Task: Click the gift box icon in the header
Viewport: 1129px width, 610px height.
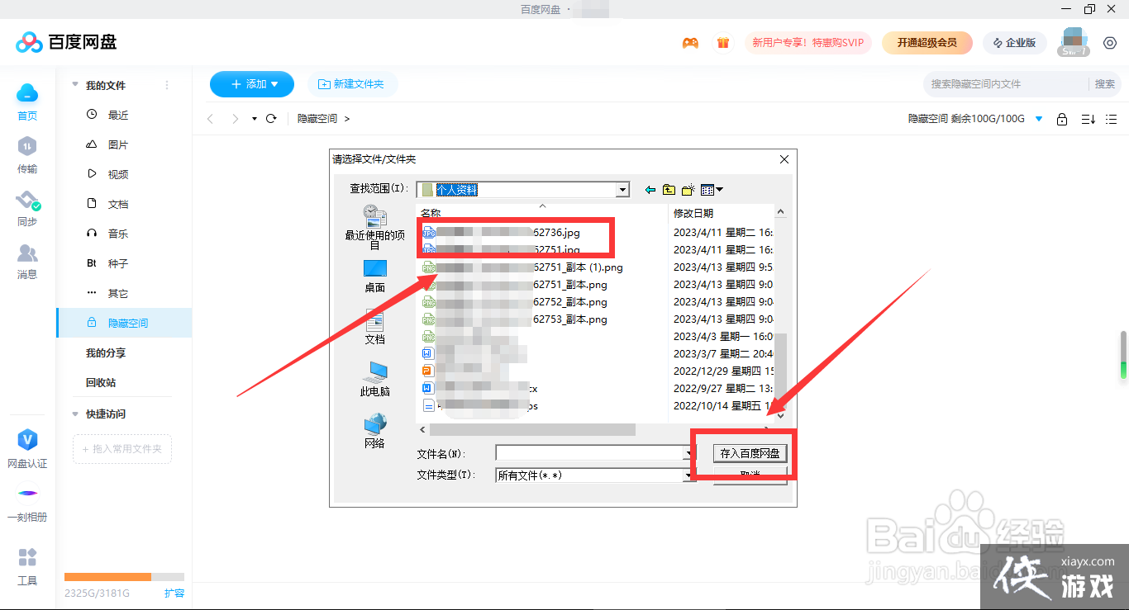Action: 723,43
